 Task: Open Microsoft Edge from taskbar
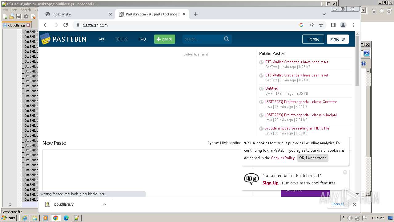click(66, 218)
